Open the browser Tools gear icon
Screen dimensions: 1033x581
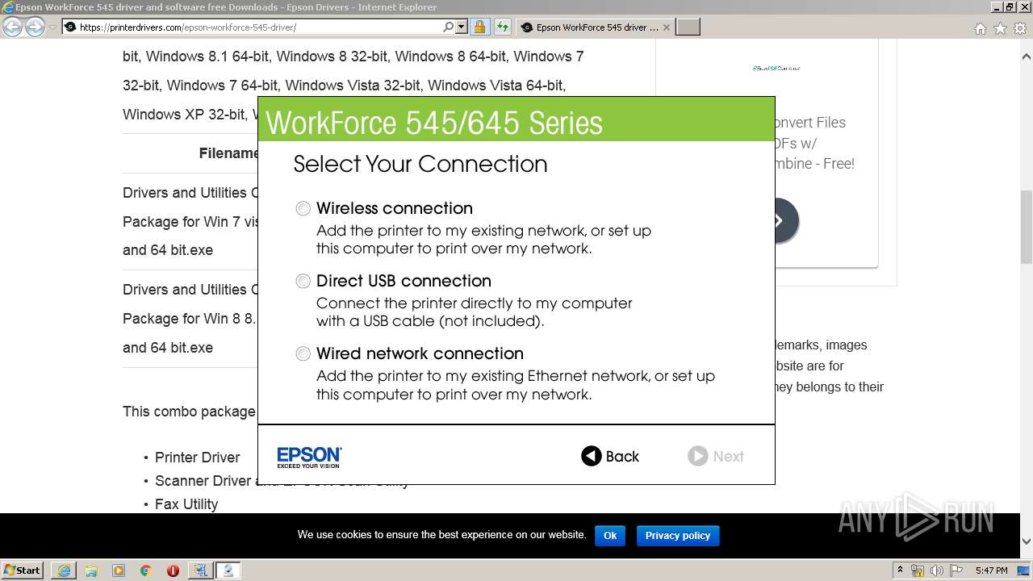pyautogui.click(x=1020, y=28)
